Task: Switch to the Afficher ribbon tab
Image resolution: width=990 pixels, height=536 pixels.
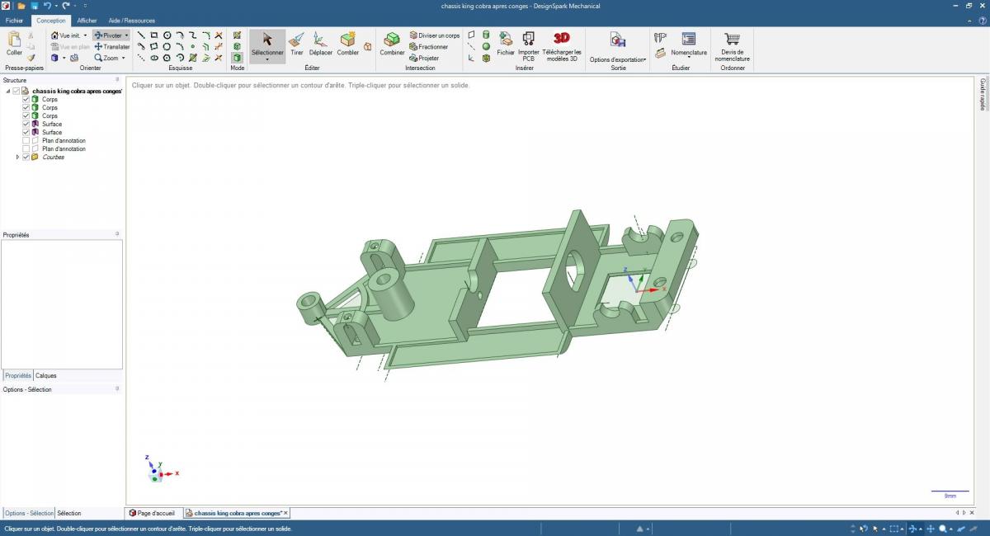Action: (87, 21)
